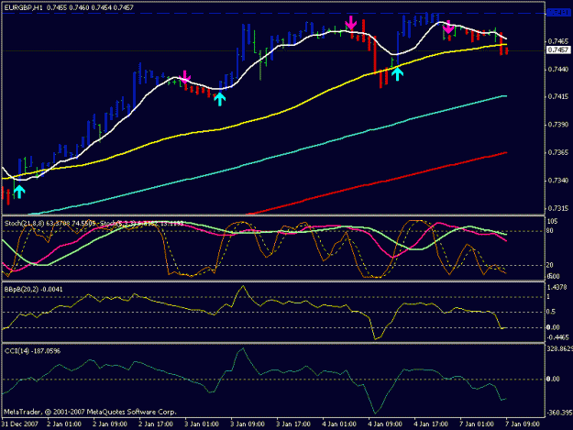
Task: Click the cyan up arrow below the 31 Dec candles
Action: [19, 192]
